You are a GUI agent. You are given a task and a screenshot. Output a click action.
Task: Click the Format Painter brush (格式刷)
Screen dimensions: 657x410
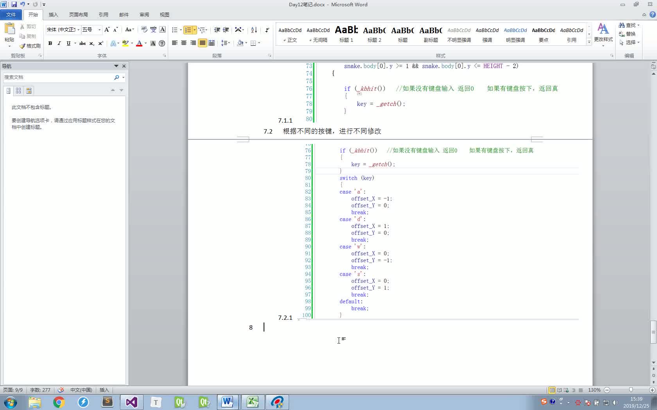[30, 46]
